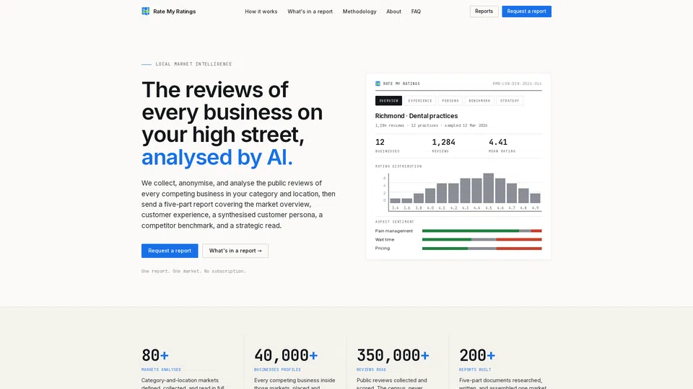Click the "One report. One market. No subscription." note
The width and height of the screenshot is (693, 389).
pyautogui.click(x=193, y=271)
